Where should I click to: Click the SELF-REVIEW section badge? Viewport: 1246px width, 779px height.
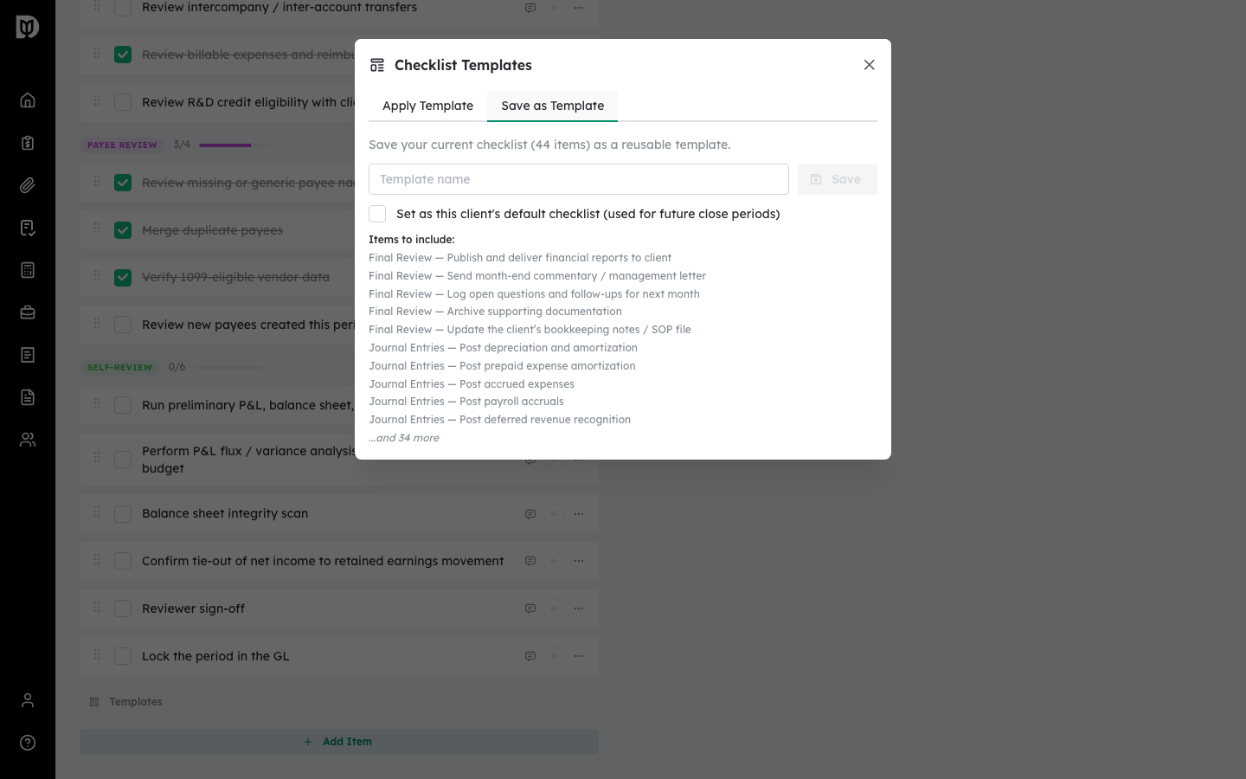point(119,367)
